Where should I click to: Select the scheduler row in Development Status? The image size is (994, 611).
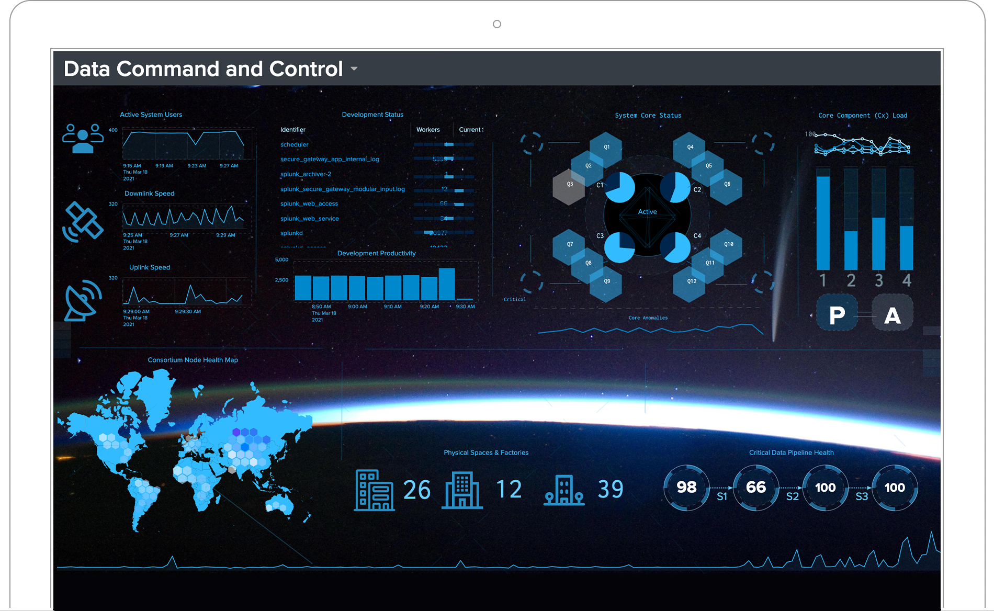point(295,145)
